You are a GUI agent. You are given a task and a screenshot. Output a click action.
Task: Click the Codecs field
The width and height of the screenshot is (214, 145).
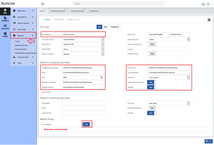[x=169, y=49]
